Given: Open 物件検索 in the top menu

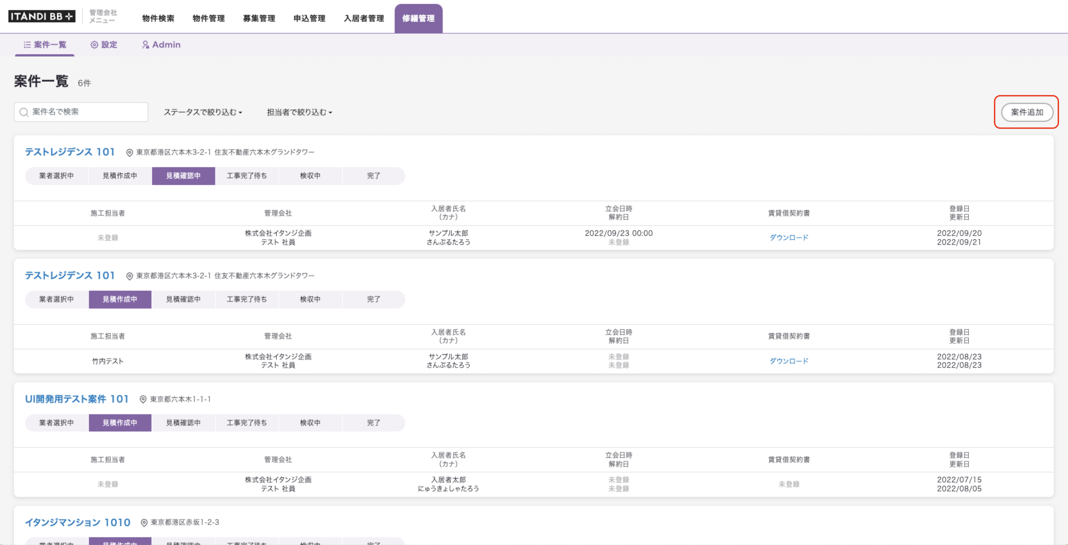Looking at the screenshot, I should [158, 18].
